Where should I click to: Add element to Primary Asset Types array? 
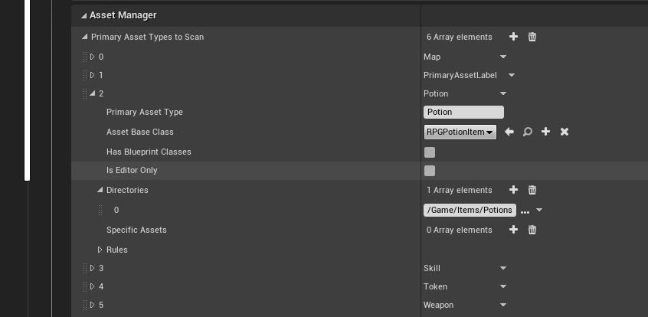pyautogui.click(x=513, y=37)
